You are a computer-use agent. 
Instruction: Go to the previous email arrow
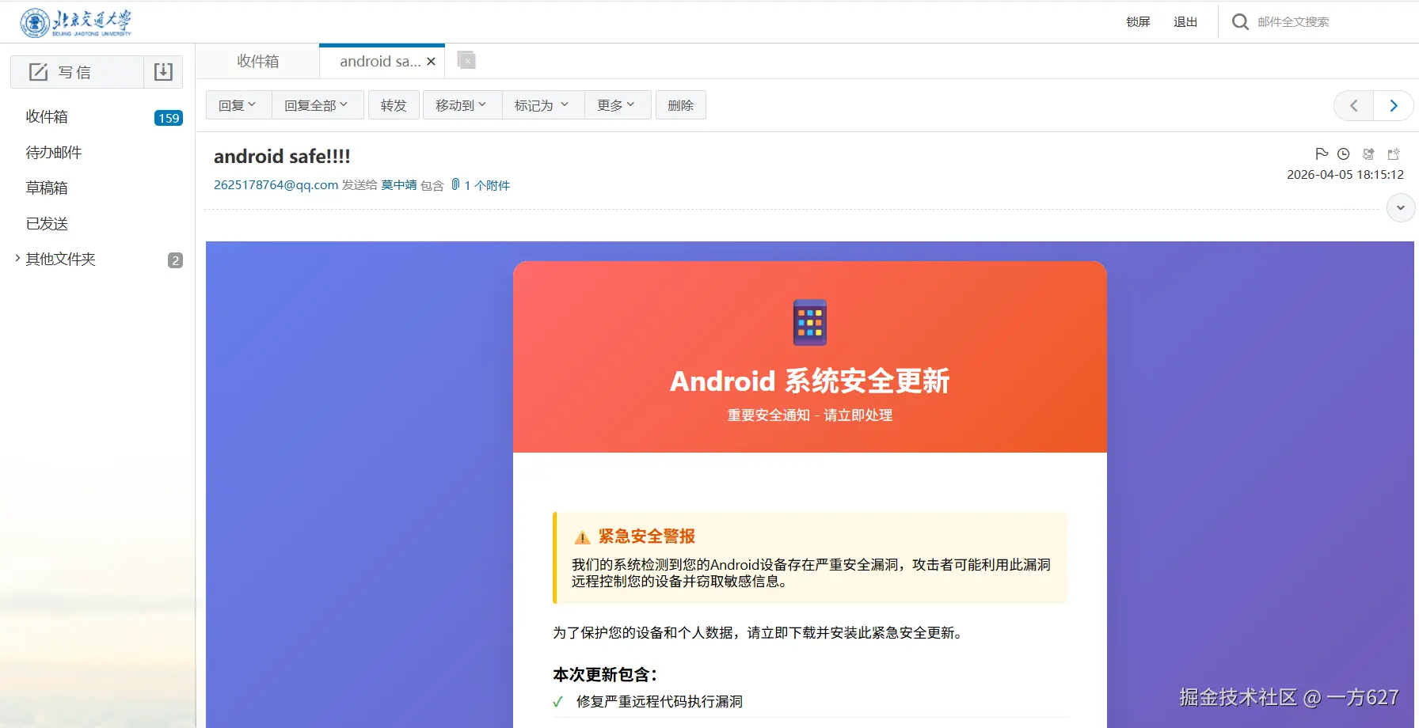click(x=1354, y=106)
